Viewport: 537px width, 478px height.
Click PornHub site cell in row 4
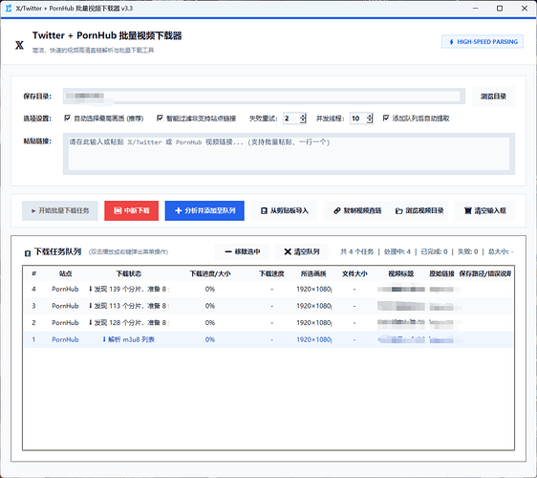[65, 290]
